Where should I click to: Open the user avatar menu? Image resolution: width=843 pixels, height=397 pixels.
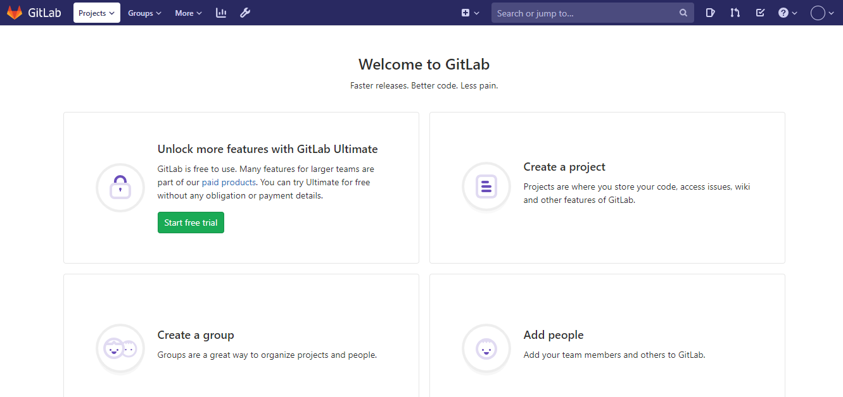823,13
